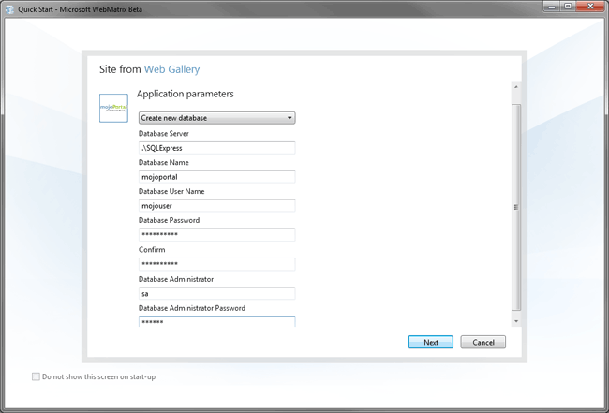
Task: Click the Database Password field
Action: (216, 235)
